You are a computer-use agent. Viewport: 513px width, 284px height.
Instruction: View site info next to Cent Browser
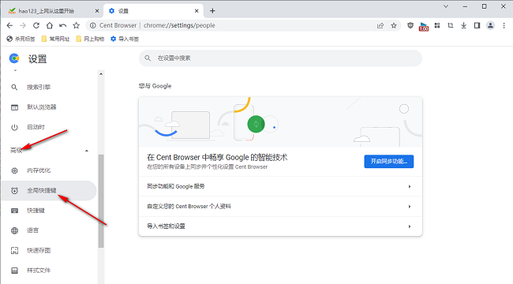[93, 25]
